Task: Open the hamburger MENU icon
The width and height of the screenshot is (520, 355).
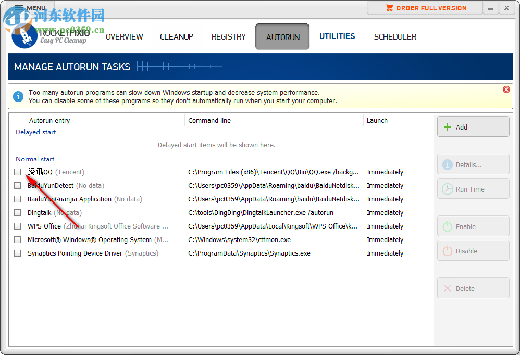Action: 19,8
